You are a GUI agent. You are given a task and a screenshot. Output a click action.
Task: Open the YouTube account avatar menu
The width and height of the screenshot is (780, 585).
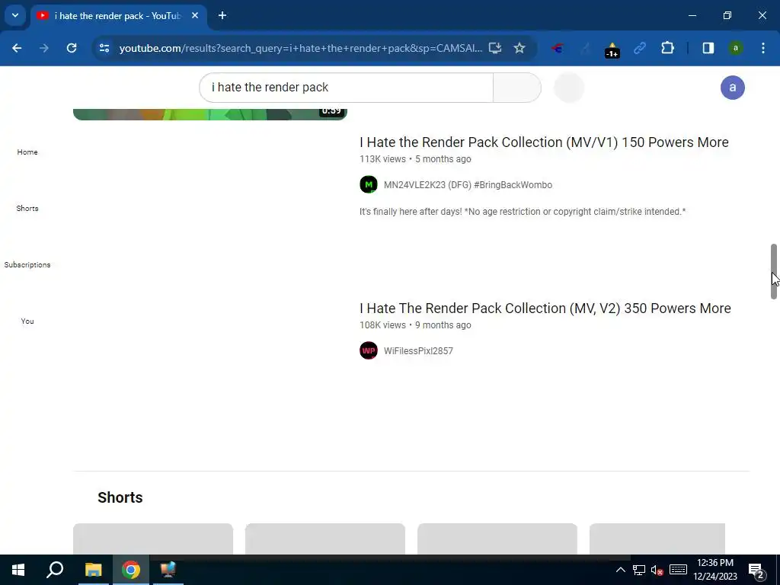(732, 88)
